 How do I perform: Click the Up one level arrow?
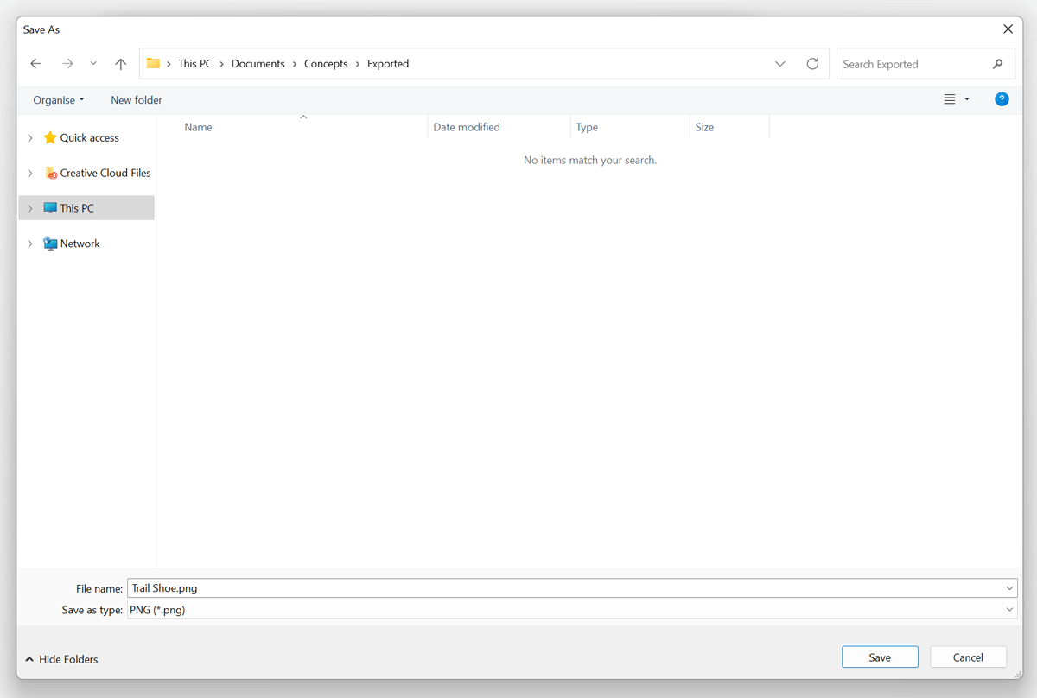[120, 64]
